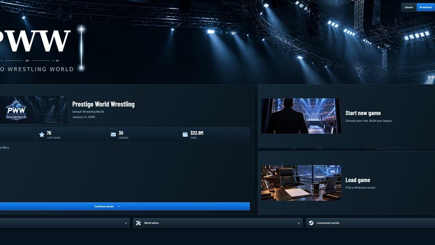Click the Steam icon beside Community worlds
The width and height of the screenshot is (435, 245).
(x=311, y=223)
